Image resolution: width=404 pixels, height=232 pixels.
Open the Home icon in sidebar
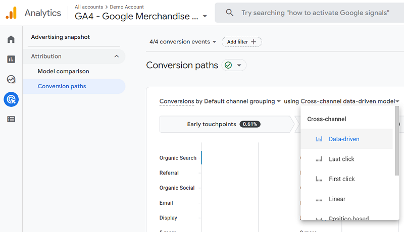click(11, 39)
